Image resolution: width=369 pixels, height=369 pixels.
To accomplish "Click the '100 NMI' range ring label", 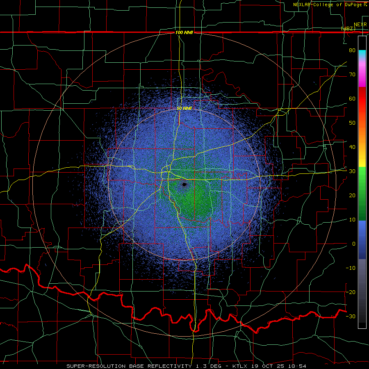I will point(184,32).
